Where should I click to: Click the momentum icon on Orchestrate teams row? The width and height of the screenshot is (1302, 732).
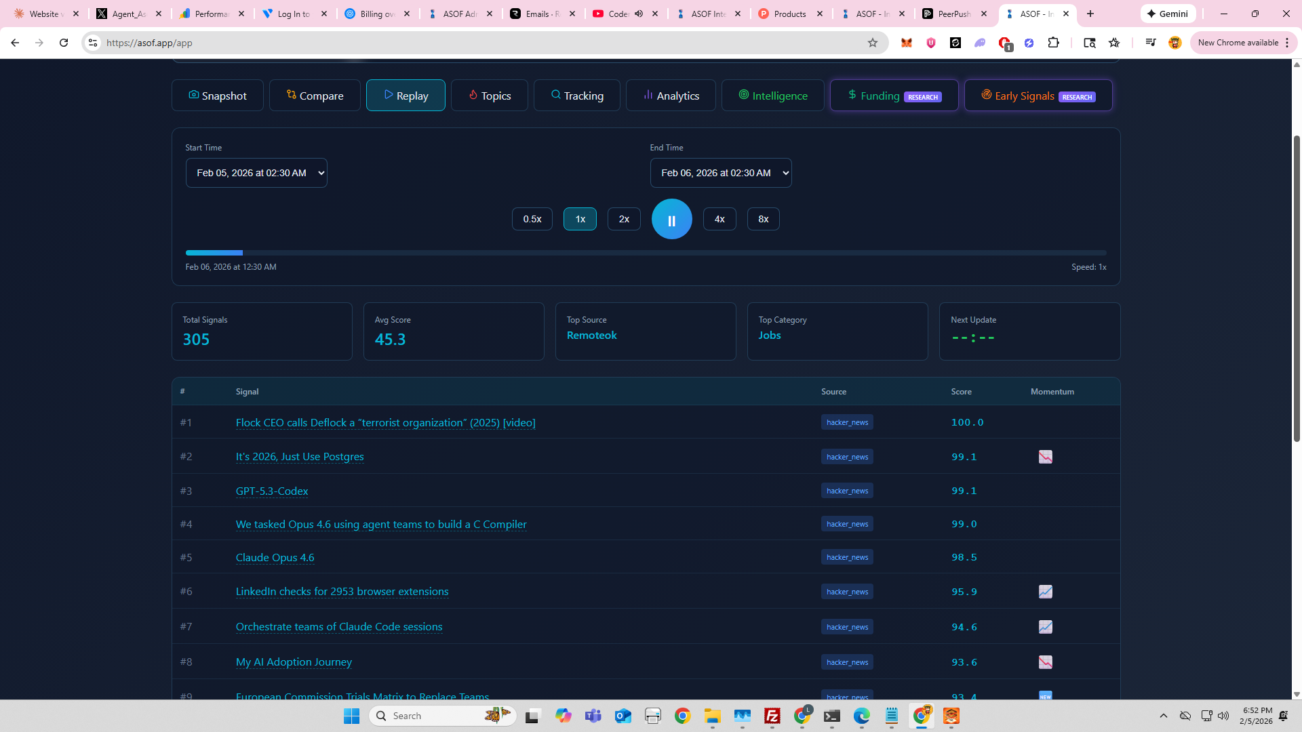point(1045,627)
